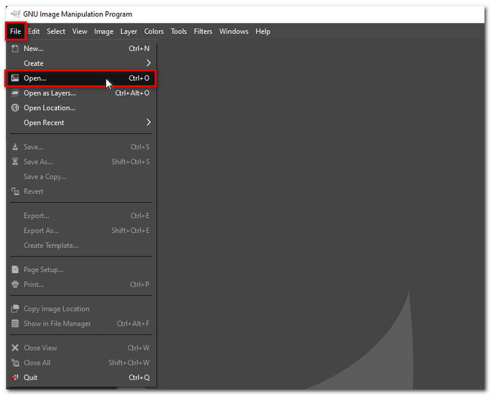Open the Tools menu
The height and width of the screenshot is (396, 491).
click(x=179, y=31)
